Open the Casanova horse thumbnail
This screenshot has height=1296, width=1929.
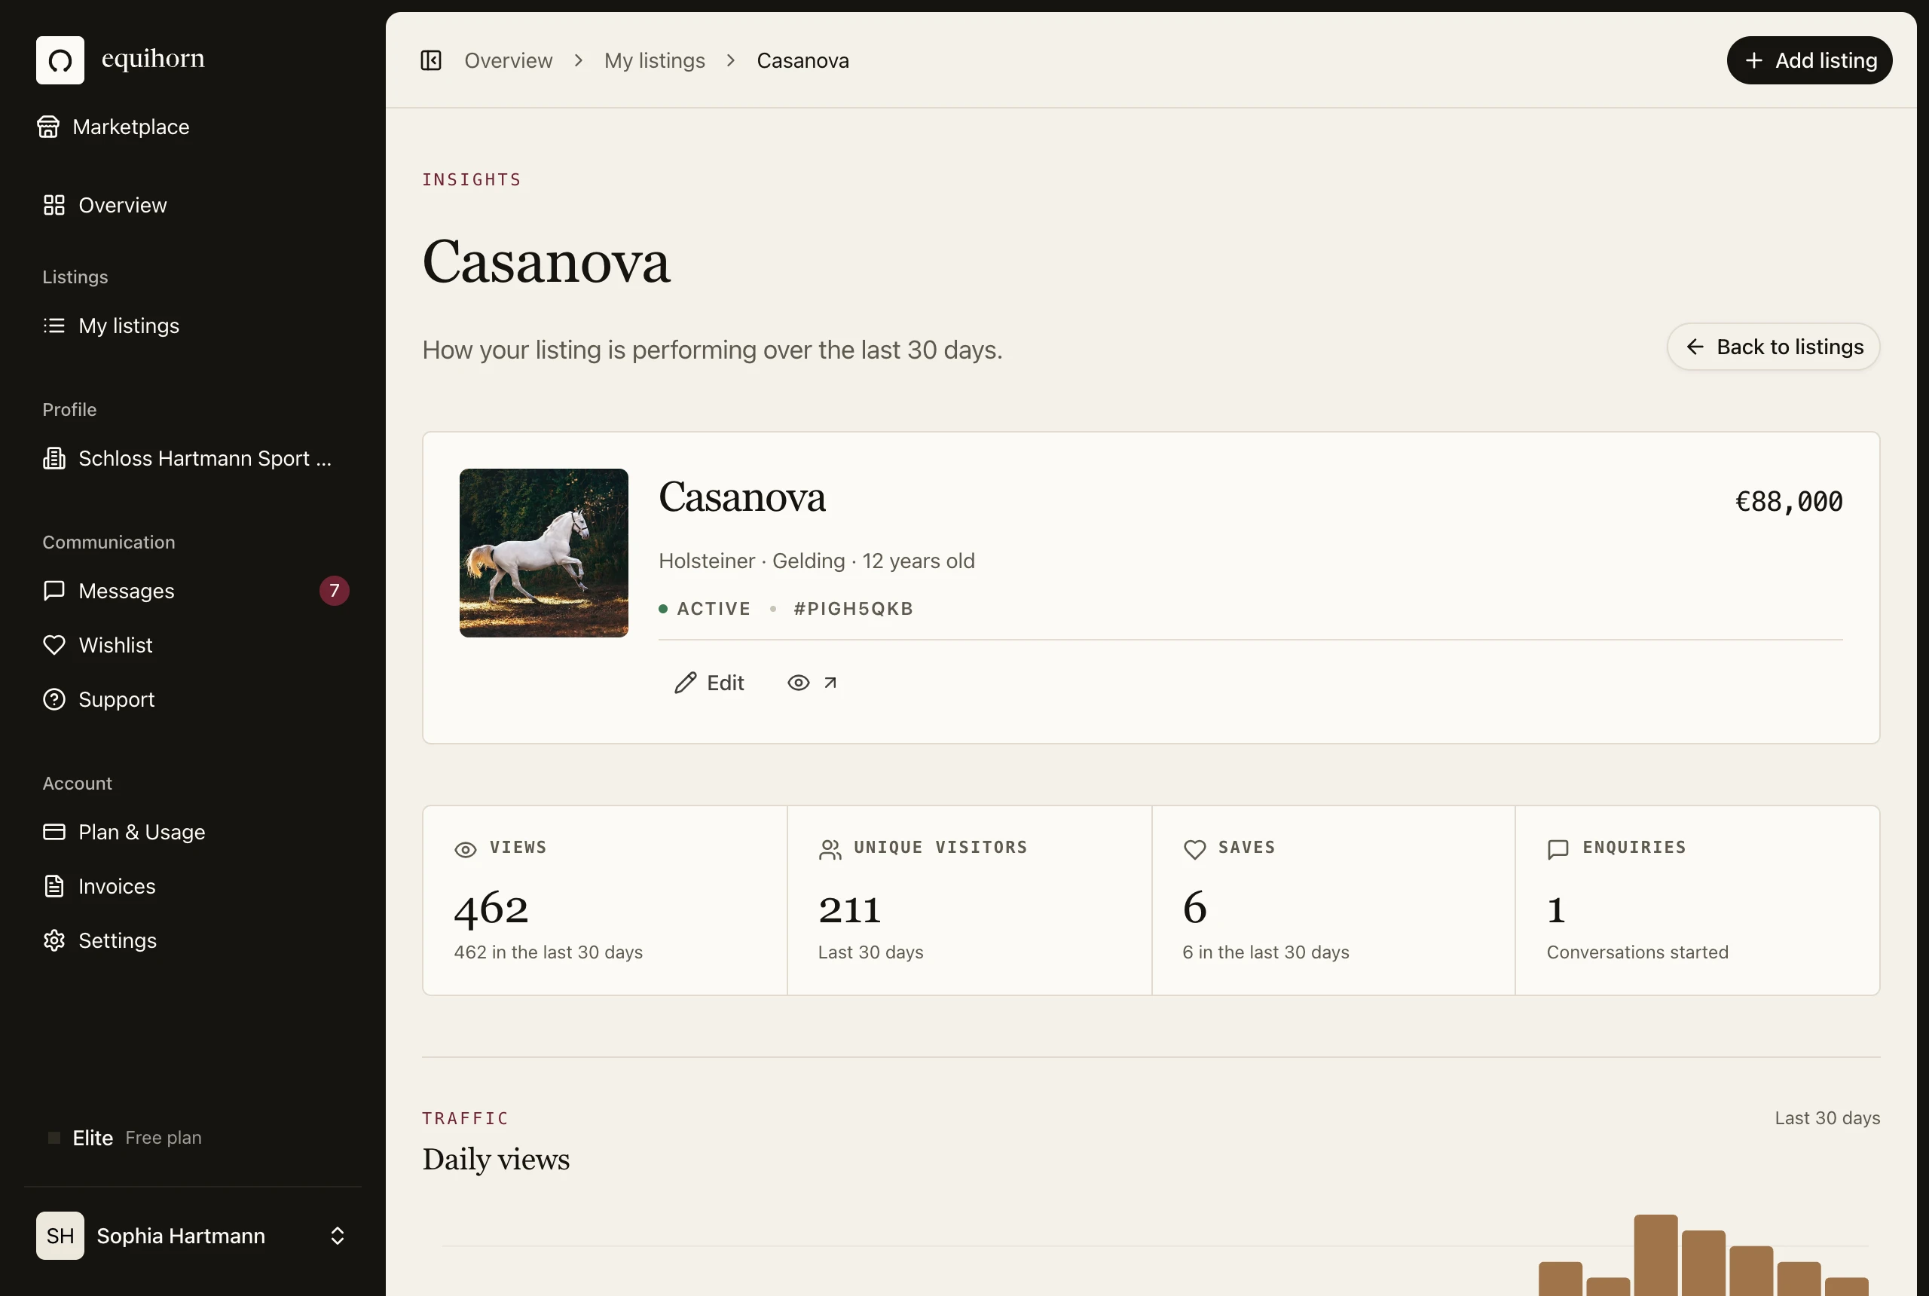[x=544, y=553]
